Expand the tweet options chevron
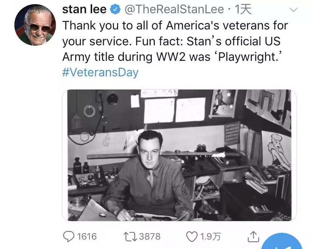This screenshot has height=249, width=312. [x=292, y=10]
